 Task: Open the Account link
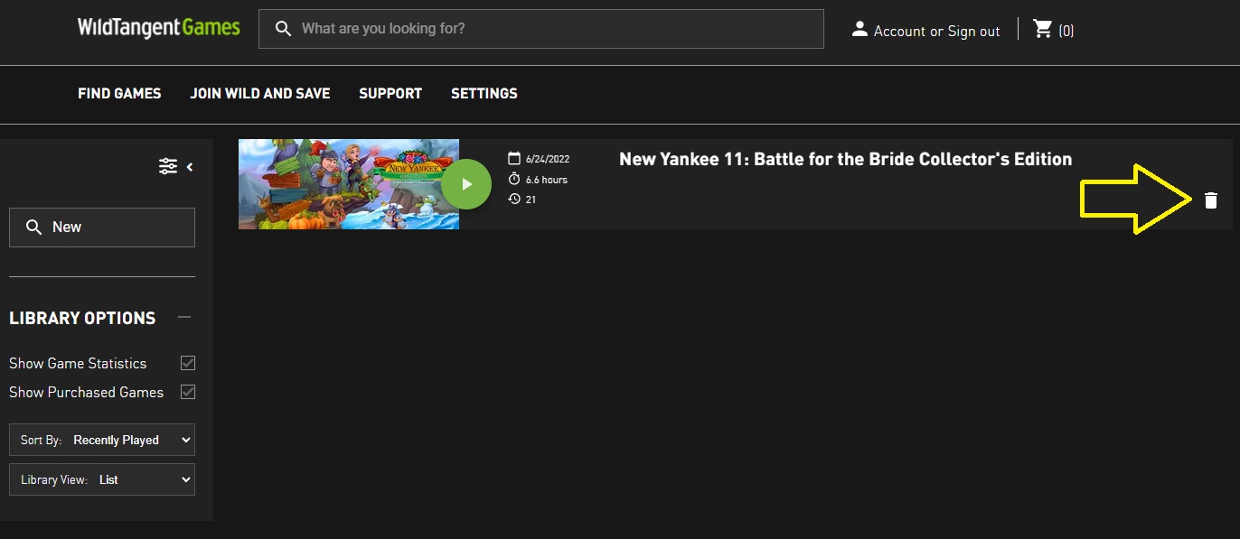click(x=899, y=31)
